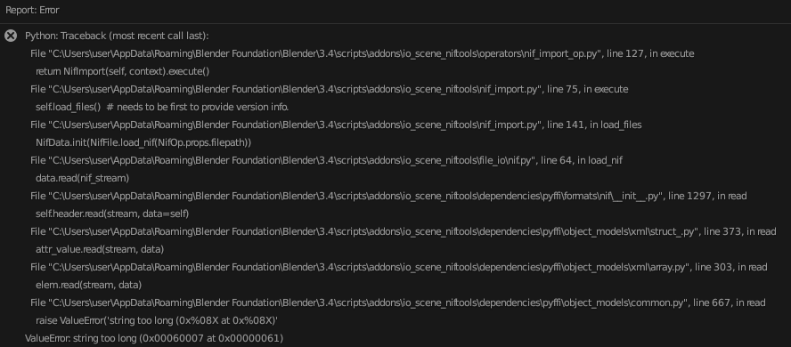Click the __init__.py line 1297 file path
The width and height of the screenshot is (791, 347).
388,196
